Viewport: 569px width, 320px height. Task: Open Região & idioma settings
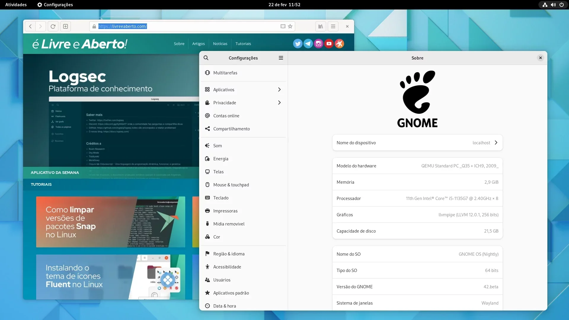click(243, 254)
